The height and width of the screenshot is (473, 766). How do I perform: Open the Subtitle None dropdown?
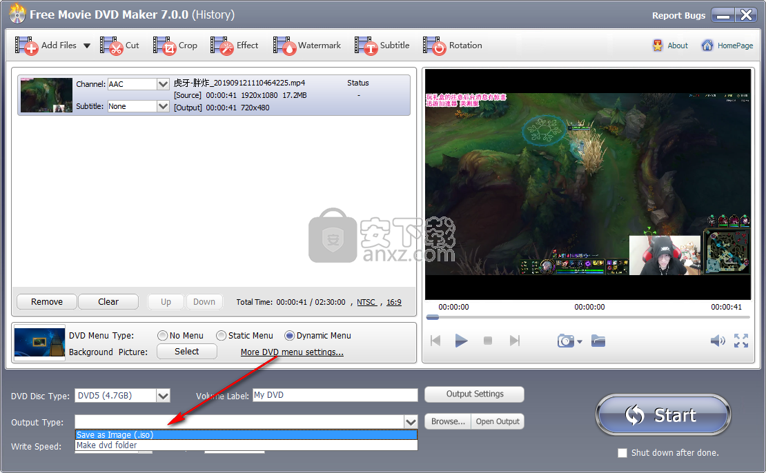161,105
